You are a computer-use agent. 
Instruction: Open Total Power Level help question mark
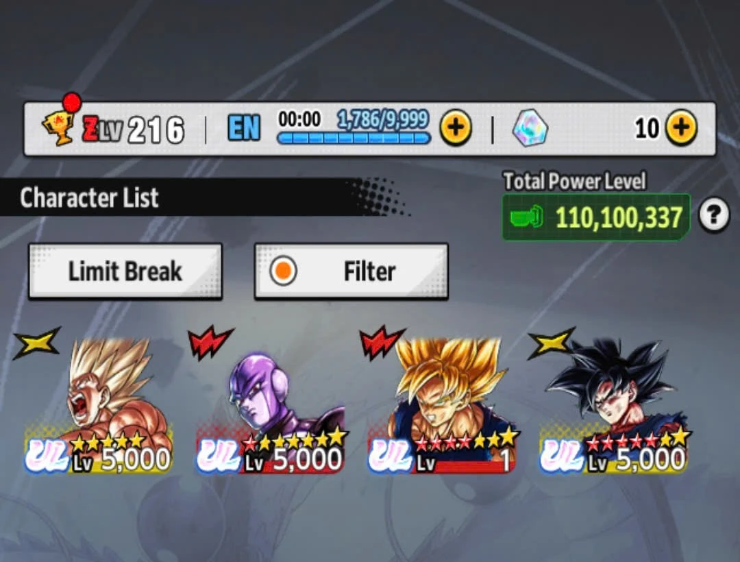[x=713, y=215]
